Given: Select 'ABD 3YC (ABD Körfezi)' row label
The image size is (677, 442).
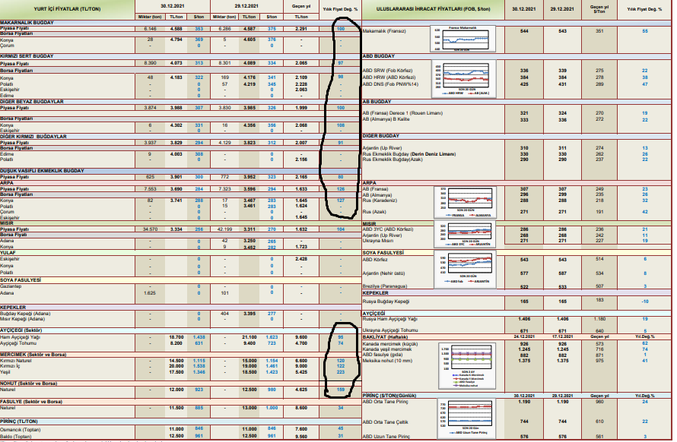Looking at the screenshot, I should coord(388,229).
